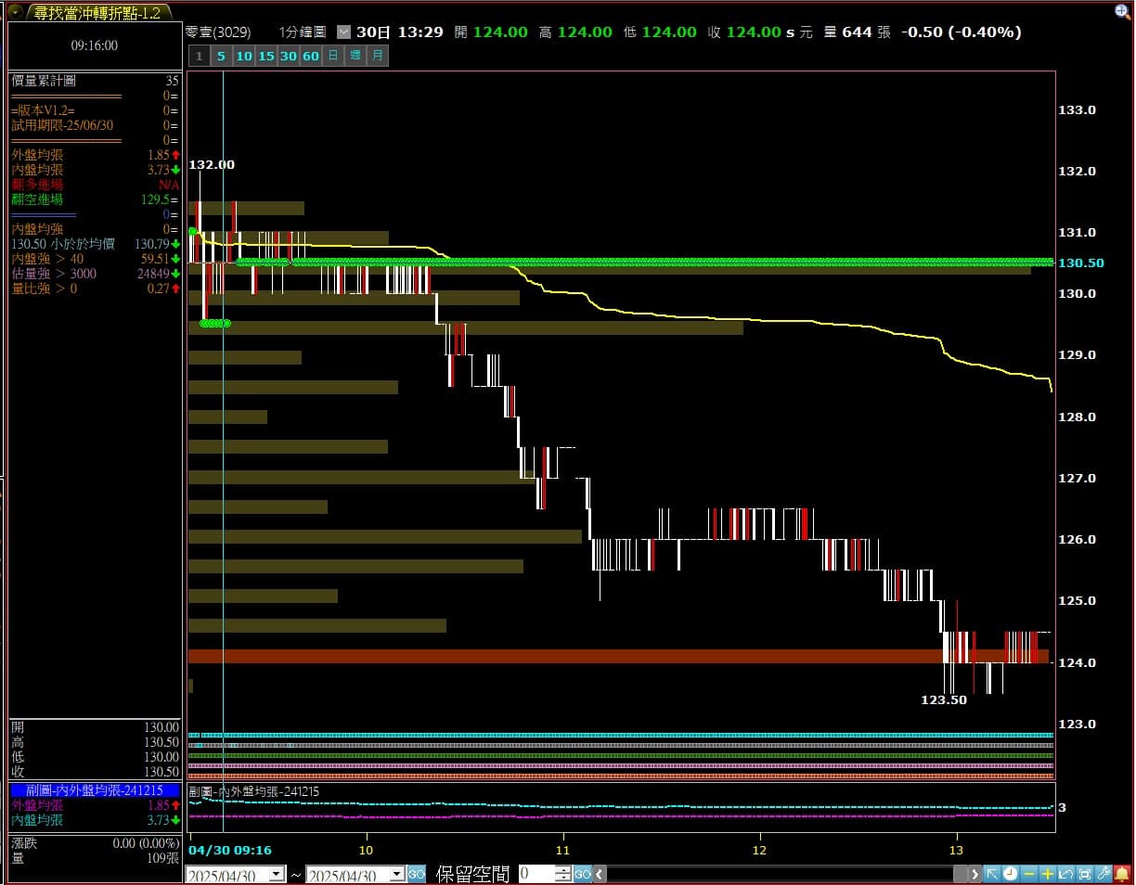Open chart settings wrench icon

point(1104,874)
